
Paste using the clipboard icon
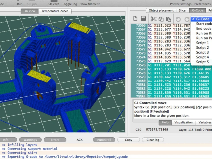click(x=169, y=19)
